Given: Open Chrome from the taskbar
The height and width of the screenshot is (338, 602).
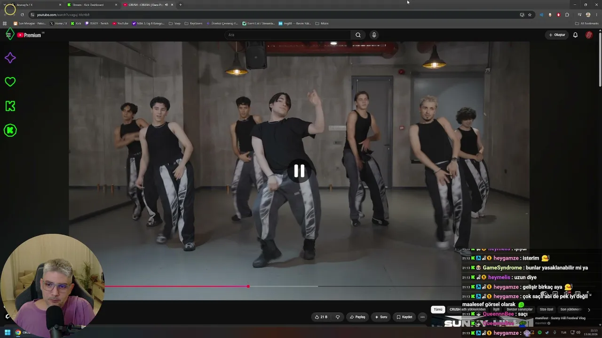Looking at the screenshot, I should pyautogui.click(x=18, y=332).
